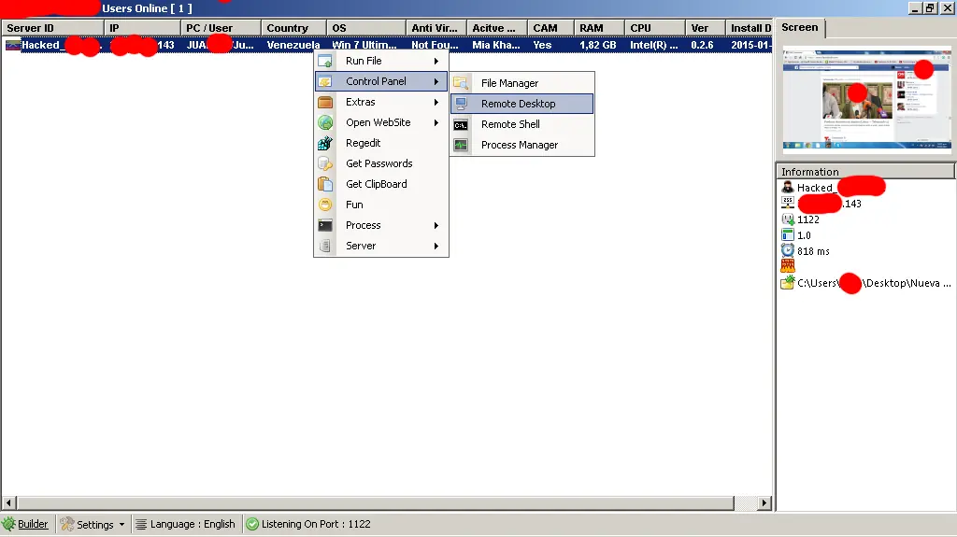Click the Server menu icon
The width and height of the screenshot is (957, 537).
point(325,246)
